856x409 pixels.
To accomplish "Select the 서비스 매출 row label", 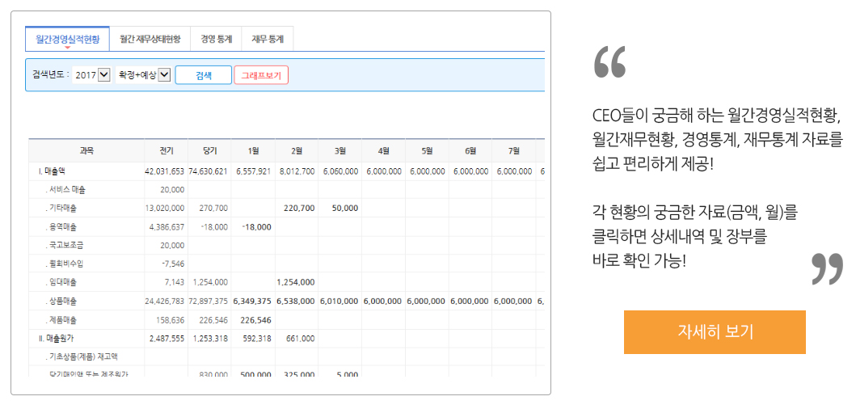I will click(65, 190).
